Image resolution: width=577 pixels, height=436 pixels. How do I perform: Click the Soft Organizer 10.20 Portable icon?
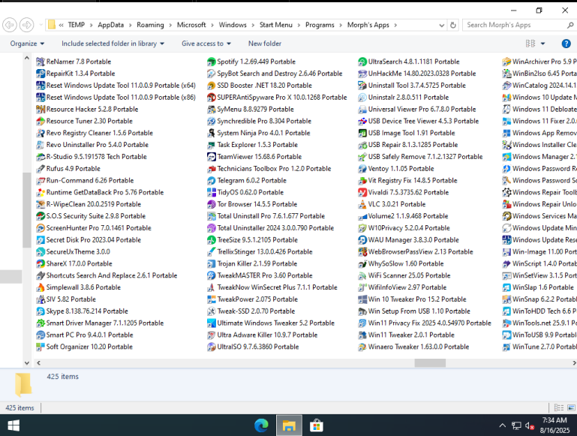click(x=41, y=347)
